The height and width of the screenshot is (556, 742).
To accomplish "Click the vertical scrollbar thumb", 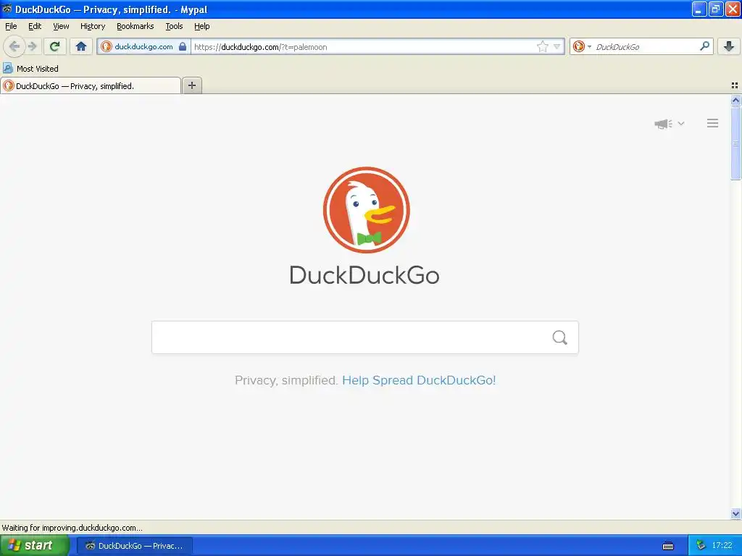I will pyautogui.click(x=735, y=143).
